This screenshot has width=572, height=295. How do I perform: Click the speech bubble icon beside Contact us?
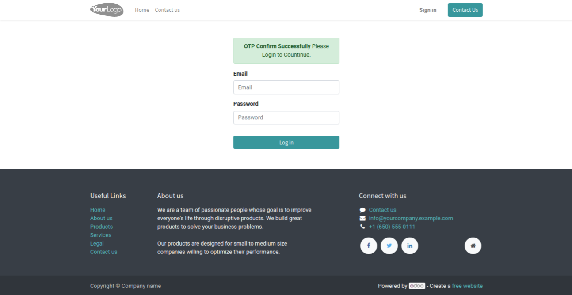pos(362,210)
